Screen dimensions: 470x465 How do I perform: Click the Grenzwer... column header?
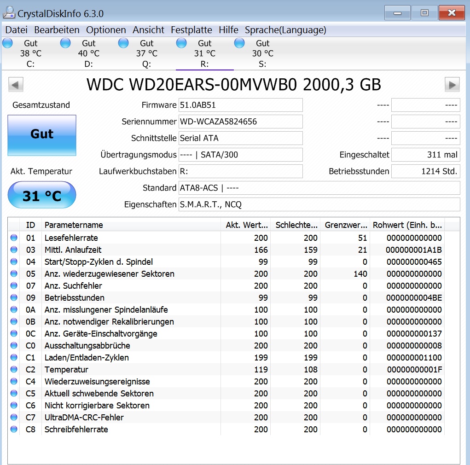point(345,225)
